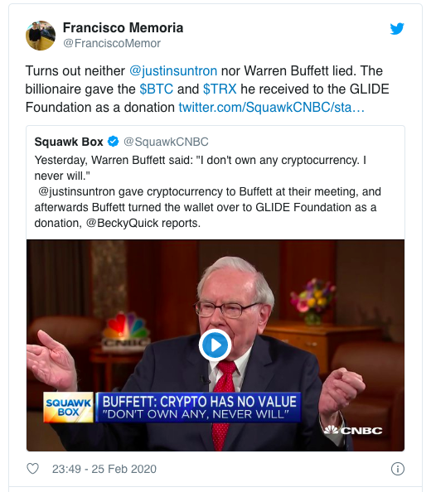Open the twitter.com/SquawkCNBC link
Screen dimensions: 431x492
pos(272,108)
